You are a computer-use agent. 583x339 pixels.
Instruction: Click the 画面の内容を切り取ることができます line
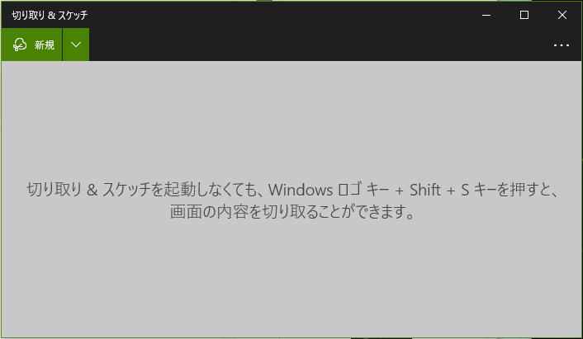[x=292, y=212]
